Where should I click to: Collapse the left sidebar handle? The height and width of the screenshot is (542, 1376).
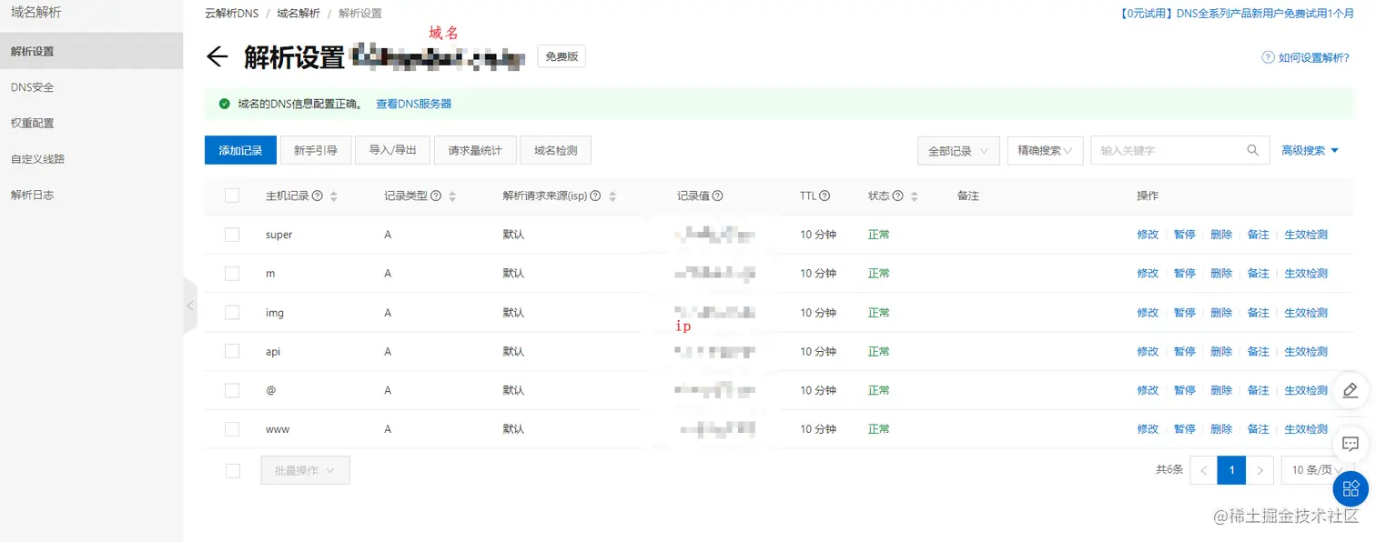189,306
